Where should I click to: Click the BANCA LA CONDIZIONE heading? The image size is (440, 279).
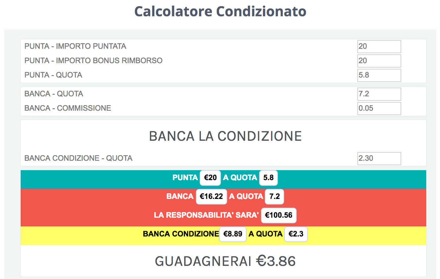click(x=225, y=136)
